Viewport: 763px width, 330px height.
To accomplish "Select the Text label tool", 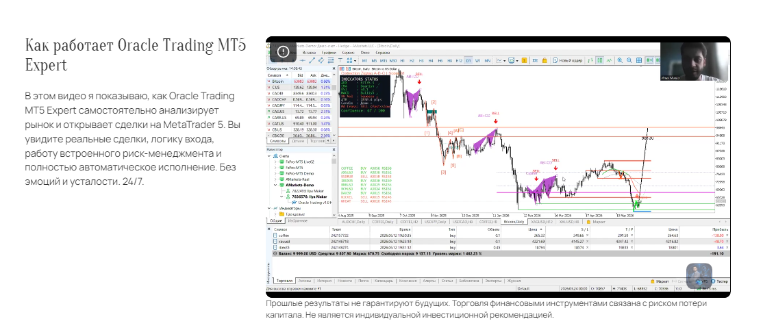I will (340, 60).
